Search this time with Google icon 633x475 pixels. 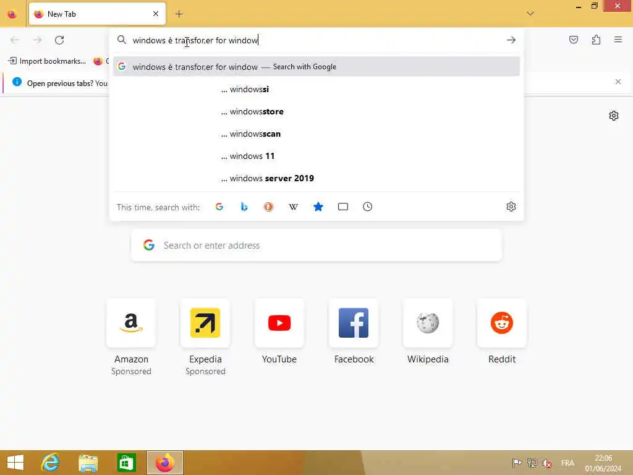tap(219, 207)
